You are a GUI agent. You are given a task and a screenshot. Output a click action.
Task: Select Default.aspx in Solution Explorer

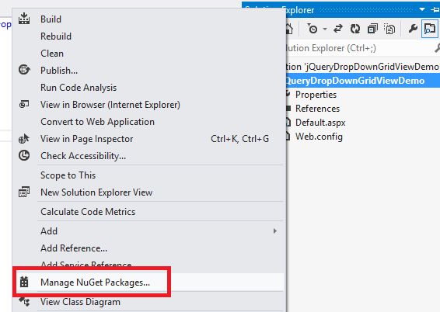click(x=320, y=123)
